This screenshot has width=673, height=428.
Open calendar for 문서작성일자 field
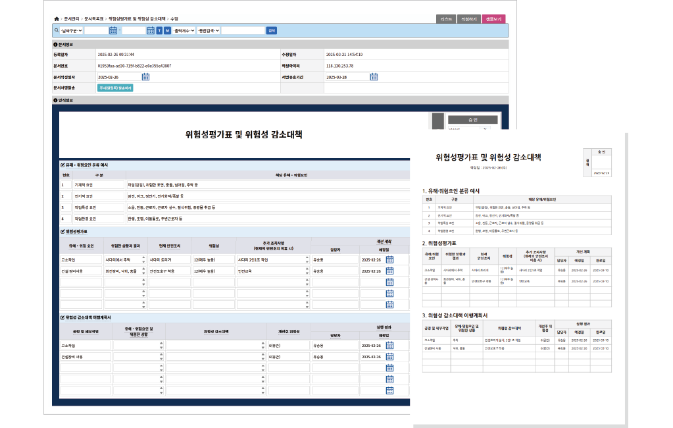(146, 77)
